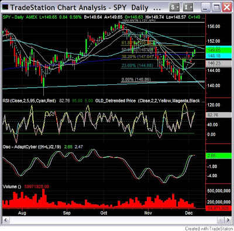Click the 156.00 price axis label

(x=214, y=26)
